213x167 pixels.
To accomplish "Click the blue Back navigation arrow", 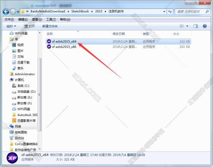I will (6, 12).
